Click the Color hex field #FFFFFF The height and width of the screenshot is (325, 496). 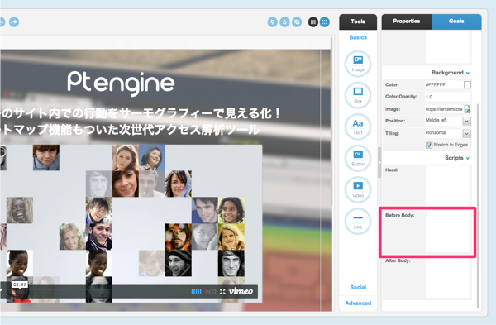coord(443,85)
